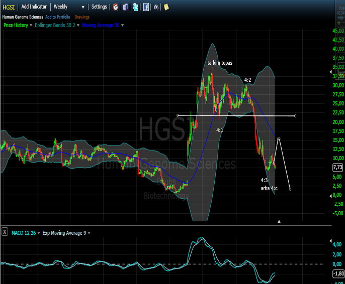Select the Bollinger Bands 50 2 label
The image size is (345, 284).
point(55,25)
